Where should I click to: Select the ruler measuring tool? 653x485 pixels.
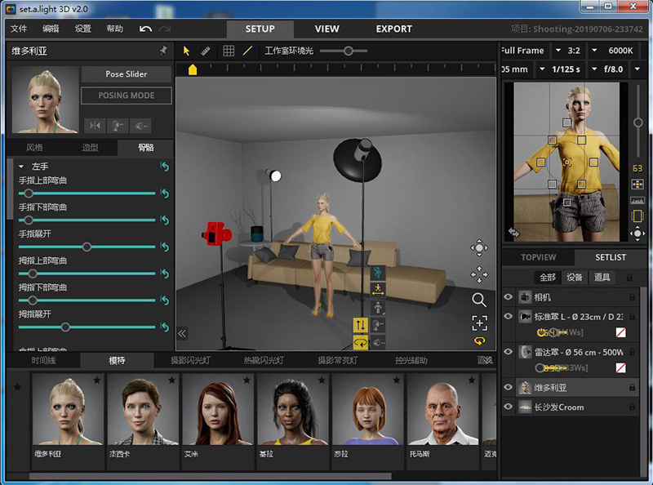206,51
